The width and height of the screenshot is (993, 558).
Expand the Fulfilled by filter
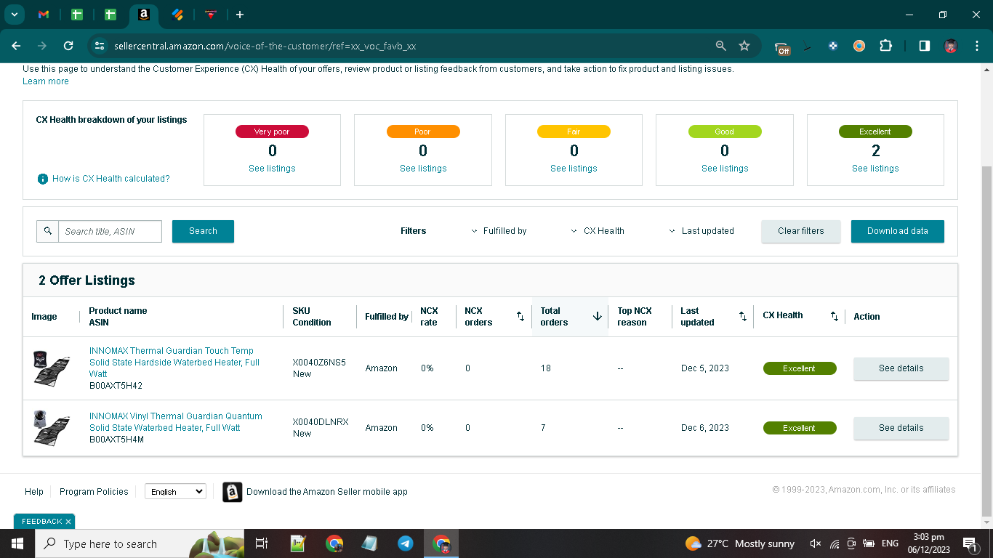pyautogui.click(x=499, y=231)
